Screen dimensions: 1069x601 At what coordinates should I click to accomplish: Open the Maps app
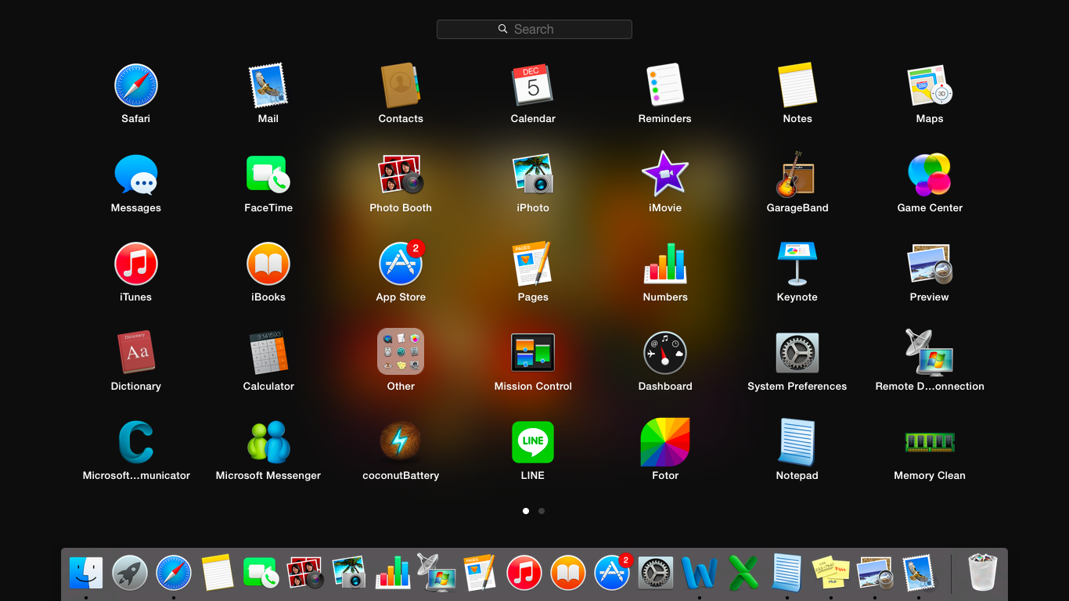pyautogui.click(x=930, y=85)
